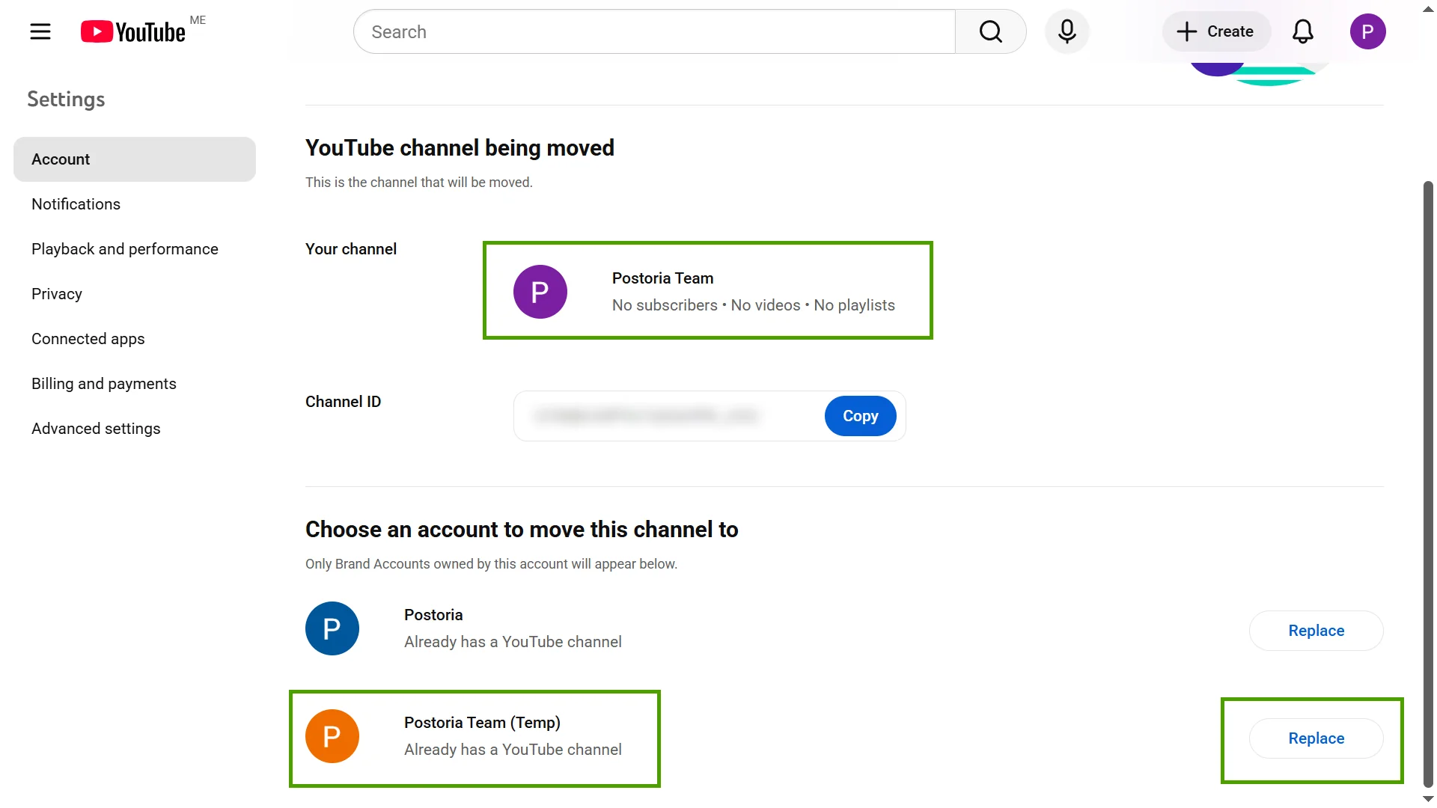Open the Create menu

point(1215,31)
